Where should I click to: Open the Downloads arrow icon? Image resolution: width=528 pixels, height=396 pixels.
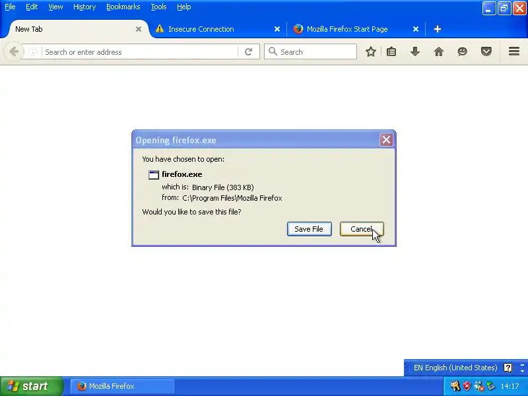click(415, 51)
